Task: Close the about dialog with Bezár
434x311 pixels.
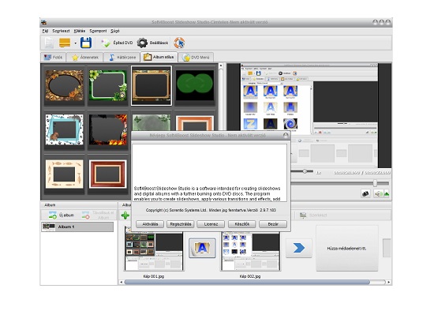Action: (273, 224)
